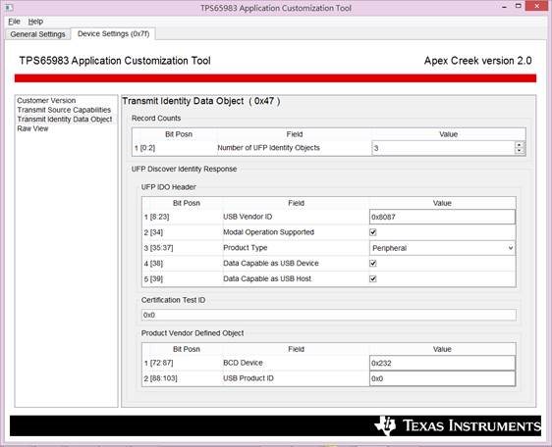Image resolution: width=552 pixels, height=447 pixels.
Task: Click the 'USB Product ID' field label
Action: pos(248,378)
